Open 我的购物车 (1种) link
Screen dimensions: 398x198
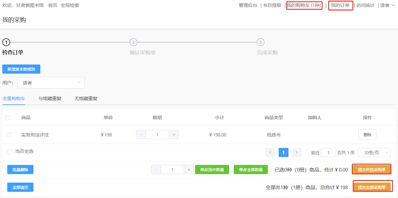[304, 5]
